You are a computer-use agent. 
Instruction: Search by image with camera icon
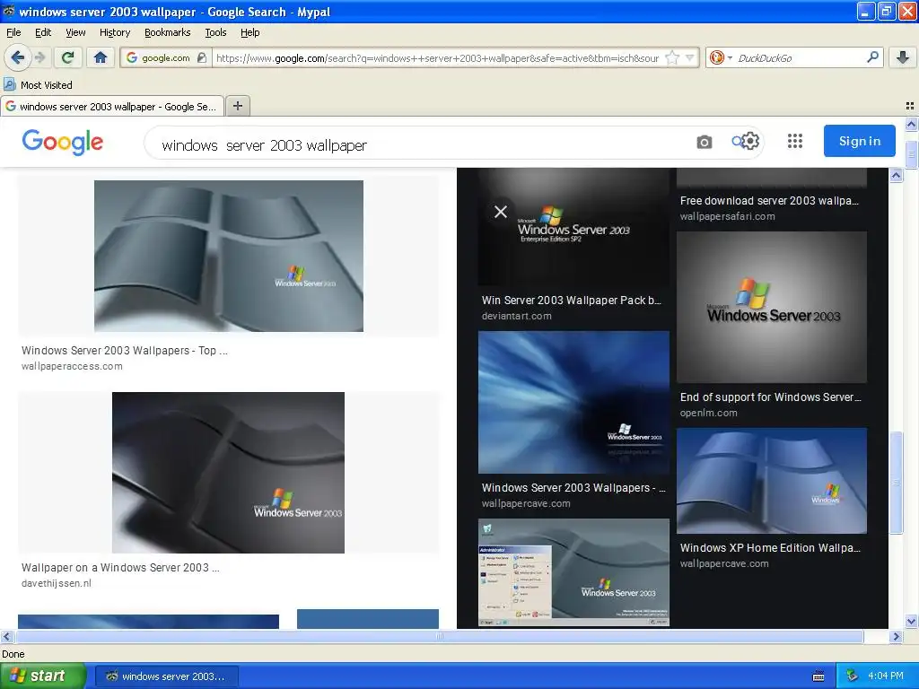click(x=704, y=142)
